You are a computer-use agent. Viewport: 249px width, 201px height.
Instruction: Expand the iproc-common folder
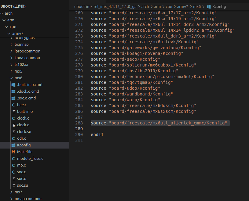point(11,51)
